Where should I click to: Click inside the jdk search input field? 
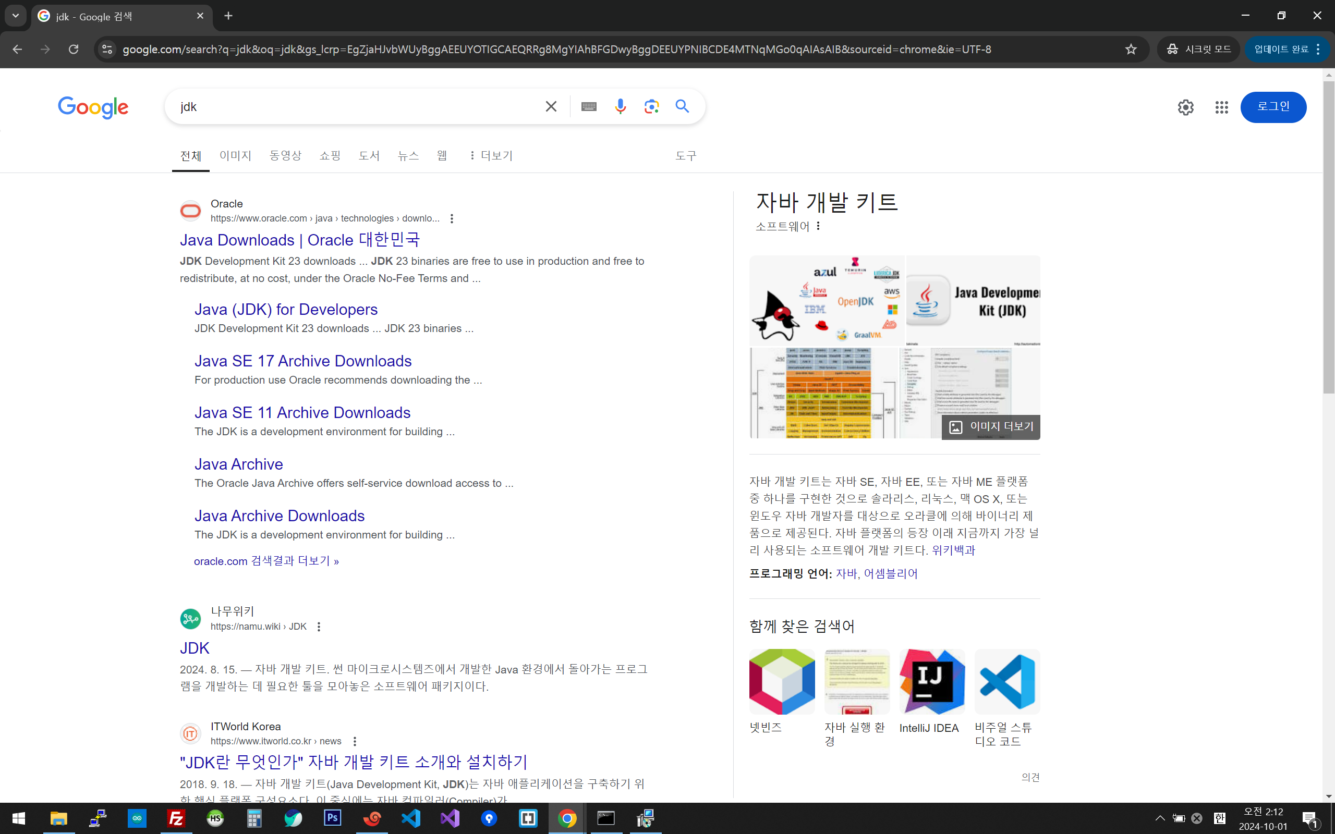(x=353, y=106)
